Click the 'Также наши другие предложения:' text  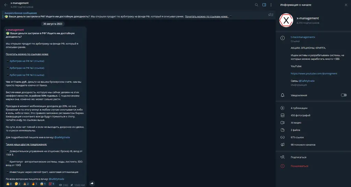pyautogui.click(x=26, y=144)
